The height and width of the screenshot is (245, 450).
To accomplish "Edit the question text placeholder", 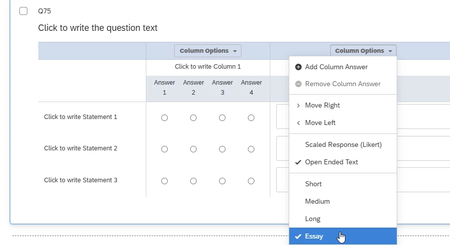I will point(98,28).
